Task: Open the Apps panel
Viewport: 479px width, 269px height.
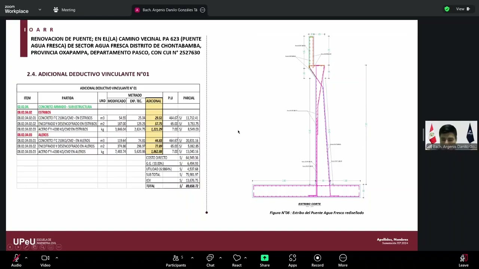Action: [x=293, y=260]
